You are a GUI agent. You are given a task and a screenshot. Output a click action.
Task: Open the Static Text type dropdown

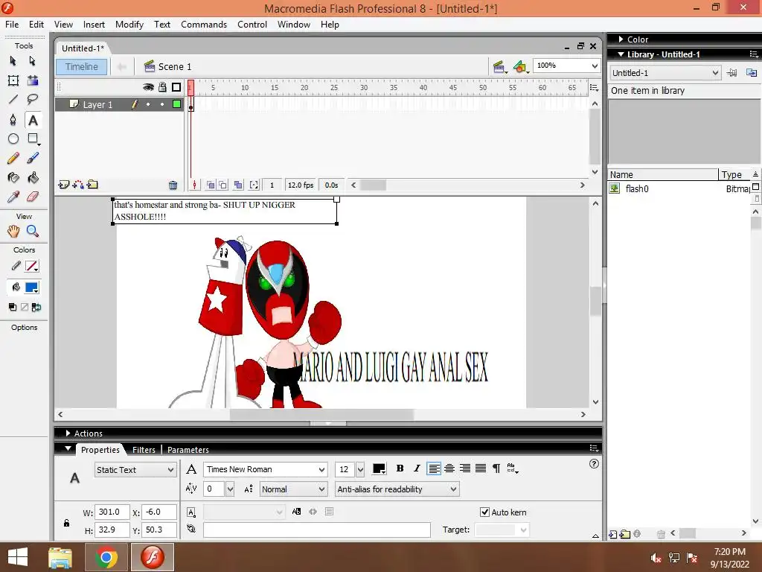135,470
